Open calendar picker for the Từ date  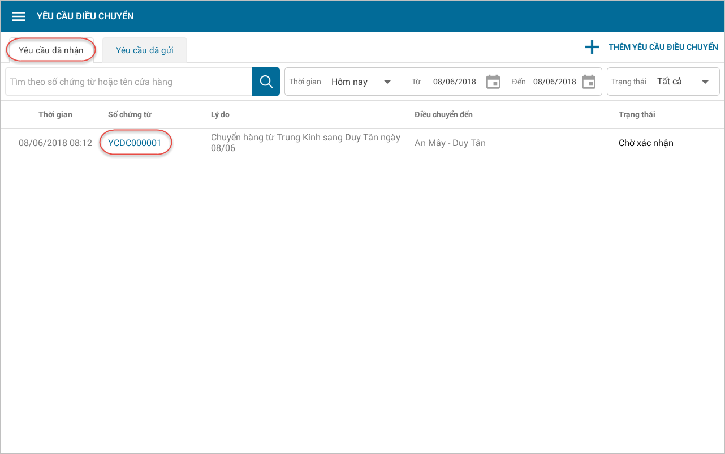point(493,82)
